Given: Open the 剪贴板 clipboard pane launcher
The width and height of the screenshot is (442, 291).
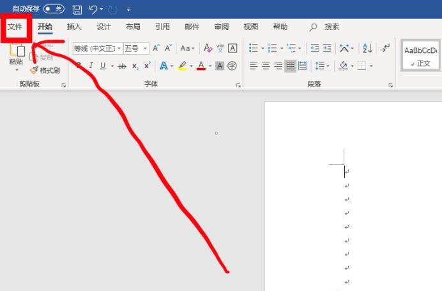Looking at the screenshot, I should 63,85.
